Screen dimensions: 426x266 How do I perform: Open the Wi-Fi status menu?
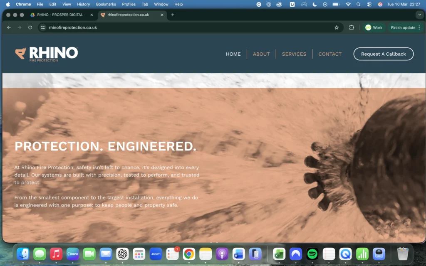pyautogui.click(x=348, y=4)
